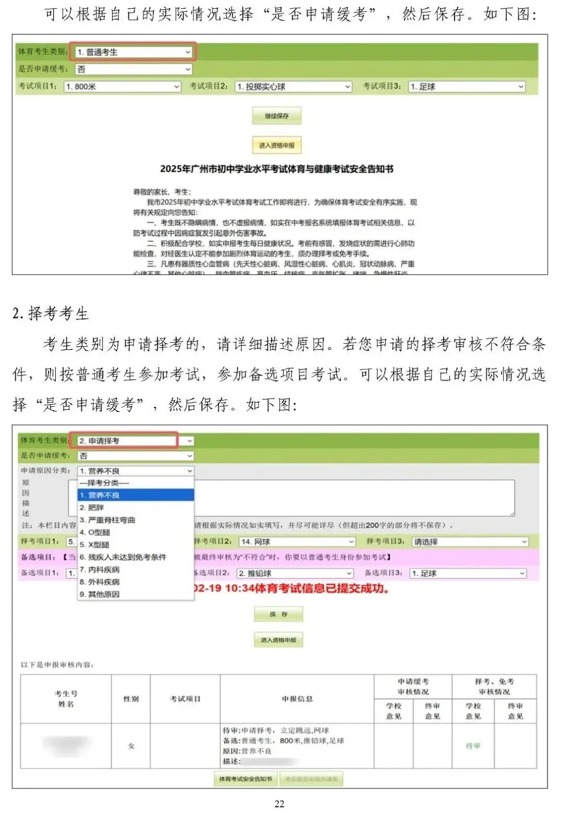Screen dimensions: 563x814
Task: Click the 继续保存 button
Action: coord(277,115)
